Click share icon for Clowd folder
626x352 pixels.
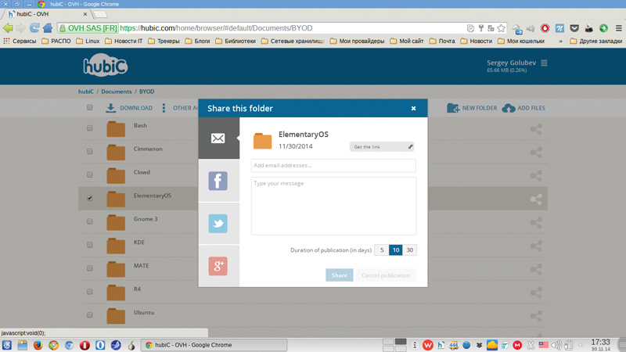coord(536,175)
